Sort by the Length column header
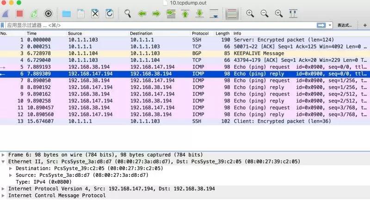 pos(223,33)
